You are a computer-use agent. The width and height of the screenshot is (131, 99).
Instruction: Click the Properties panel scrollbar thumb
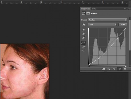tap(130, 35)
